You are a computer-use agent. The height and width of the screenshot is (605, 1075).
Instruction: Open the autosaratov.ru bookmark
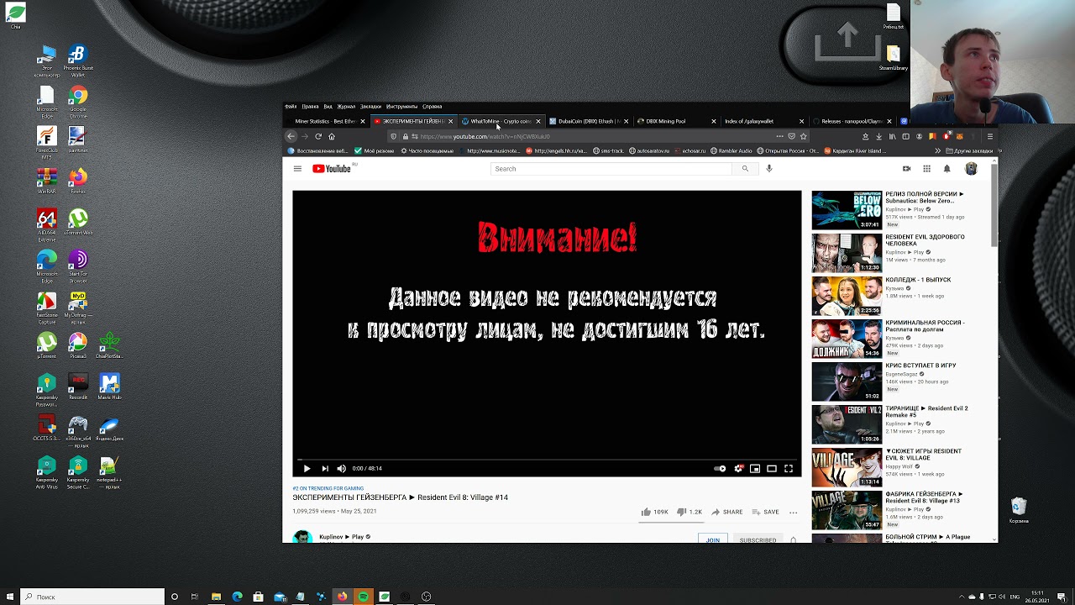pyautogui.click(x=649, y=151)
